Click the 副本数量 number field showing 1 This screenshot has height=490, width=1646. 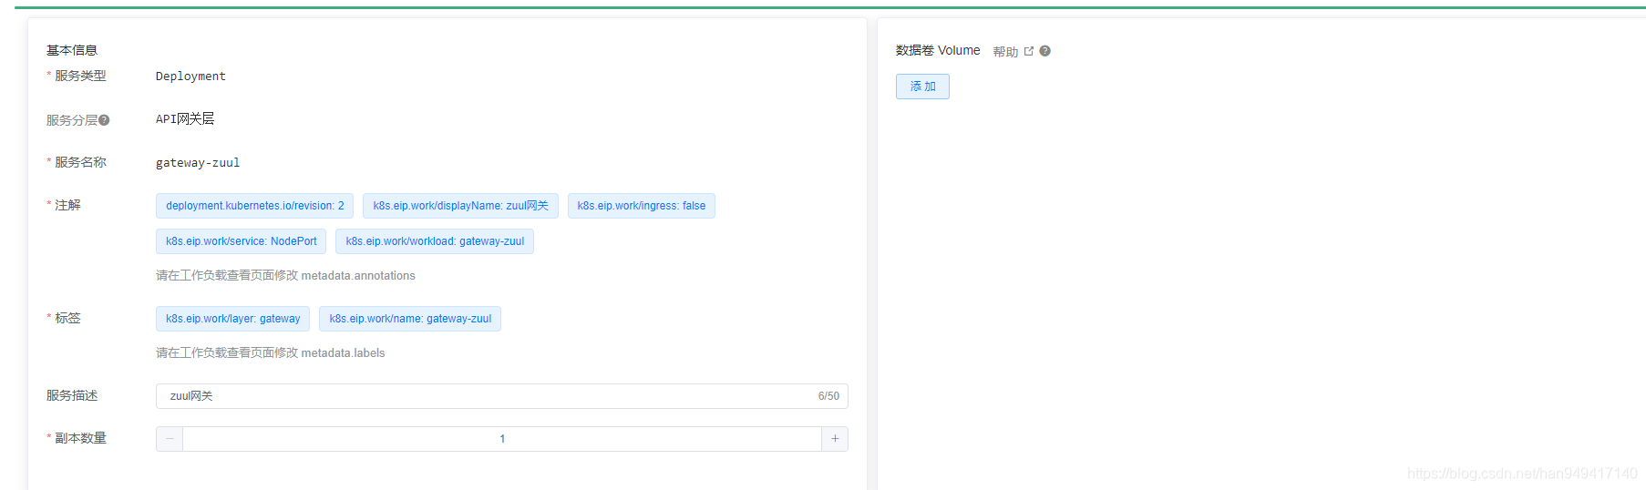(x=502, y=439)
